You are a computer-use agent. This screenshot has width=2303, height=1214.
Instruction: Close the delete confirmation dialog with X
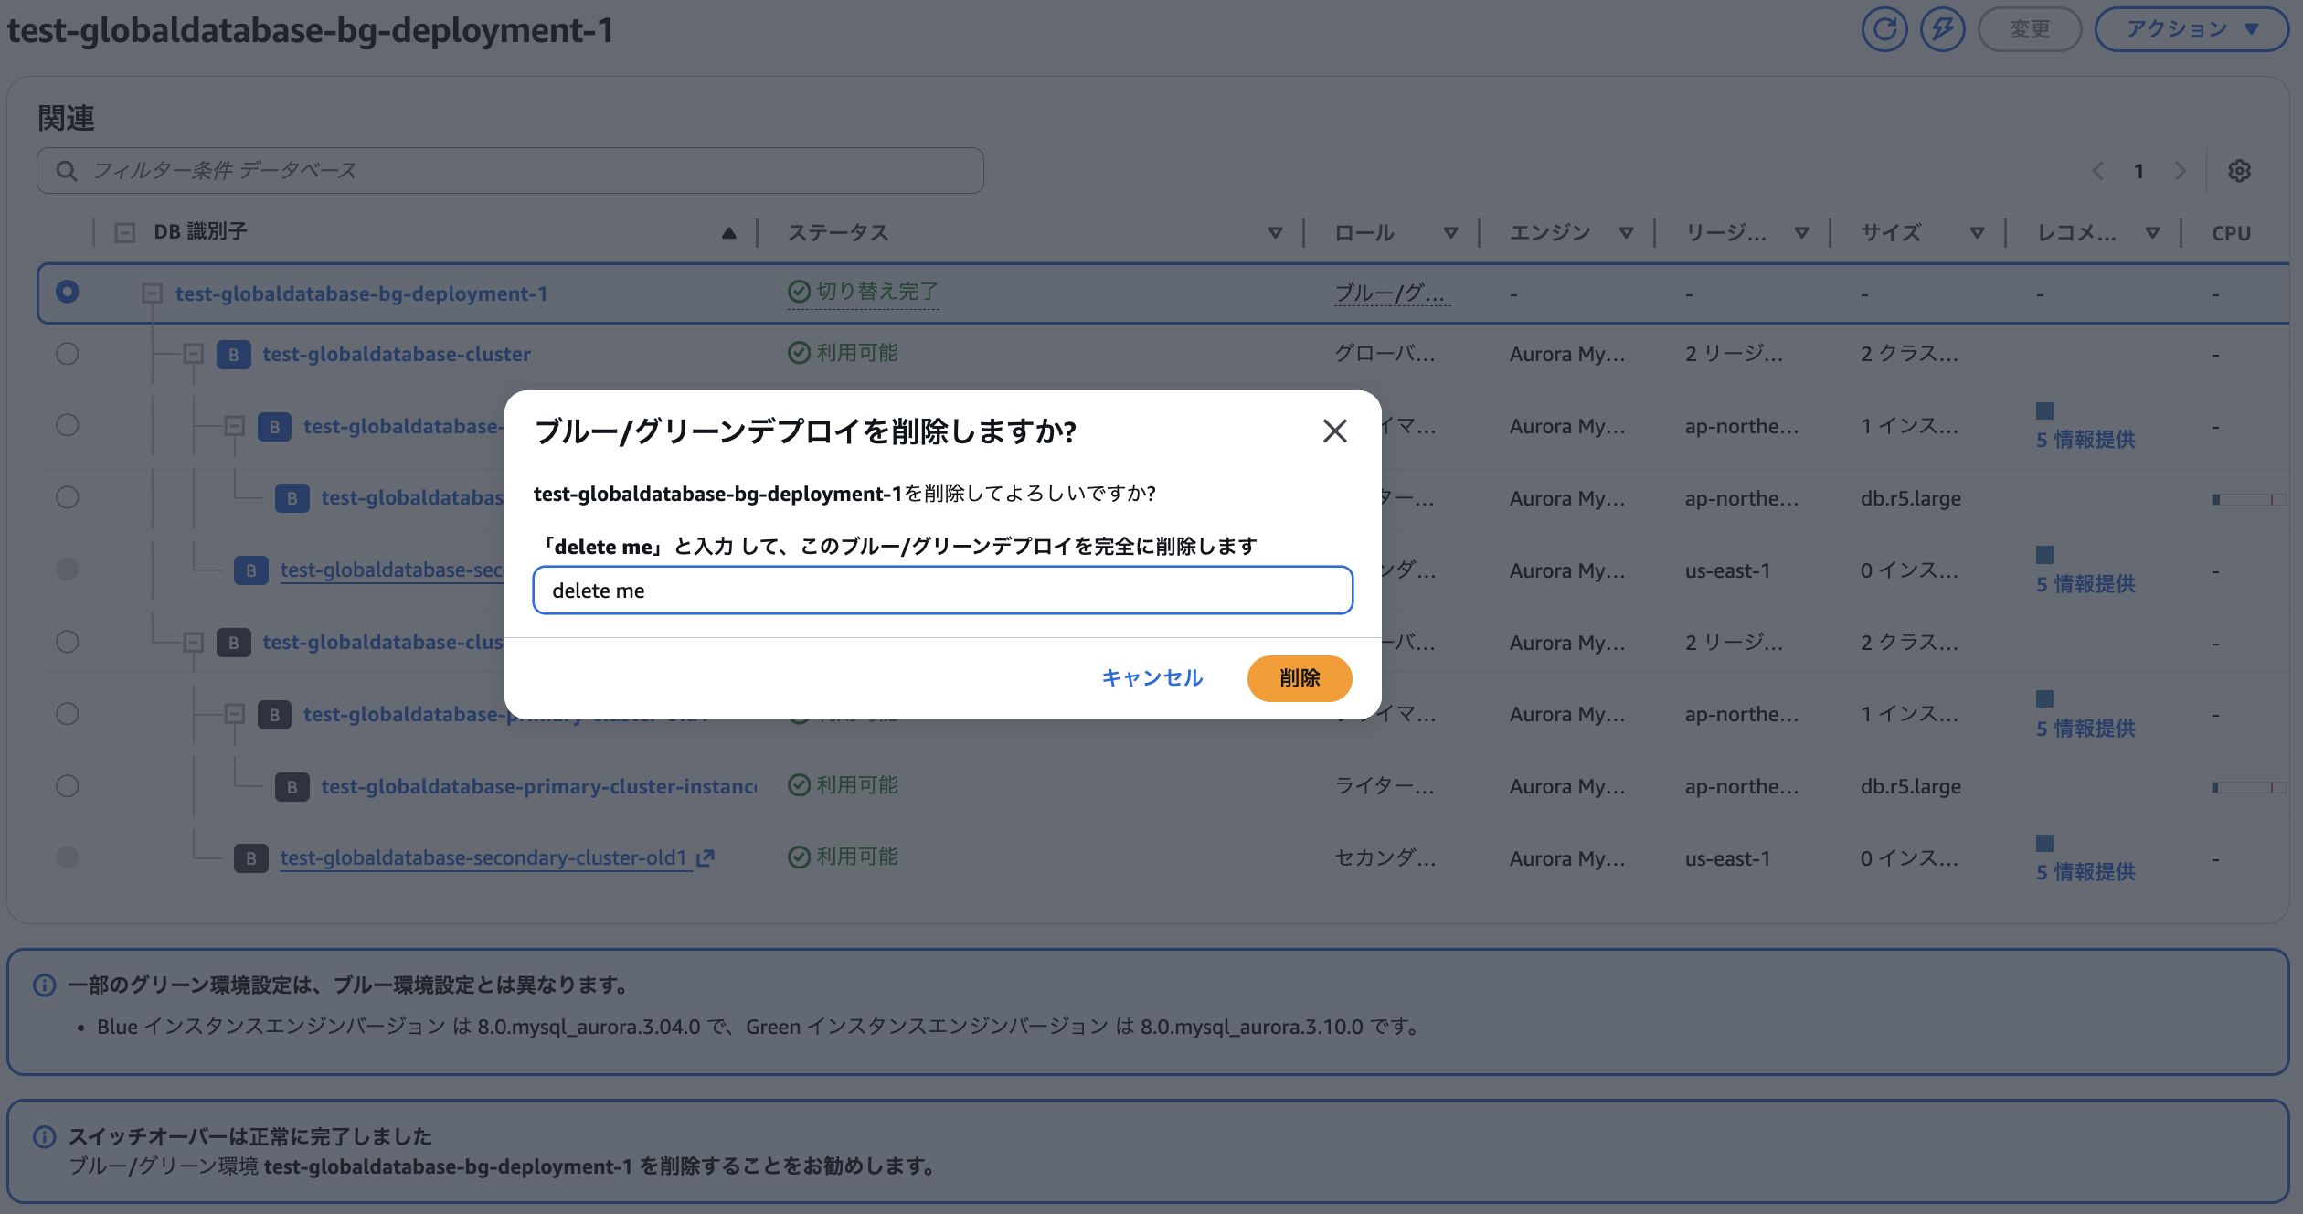(1334, 431)
